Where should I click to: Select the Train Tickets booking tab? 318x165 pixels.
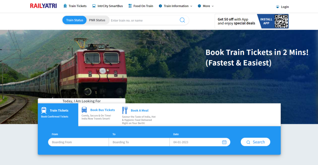tap(58, 114)
